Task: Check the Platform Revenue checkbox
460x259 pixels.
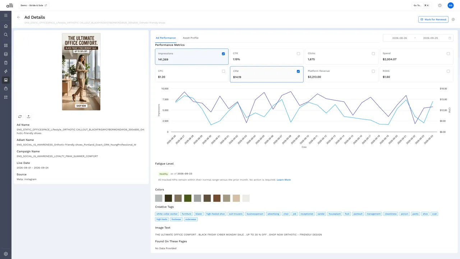Action: point(373,71)
